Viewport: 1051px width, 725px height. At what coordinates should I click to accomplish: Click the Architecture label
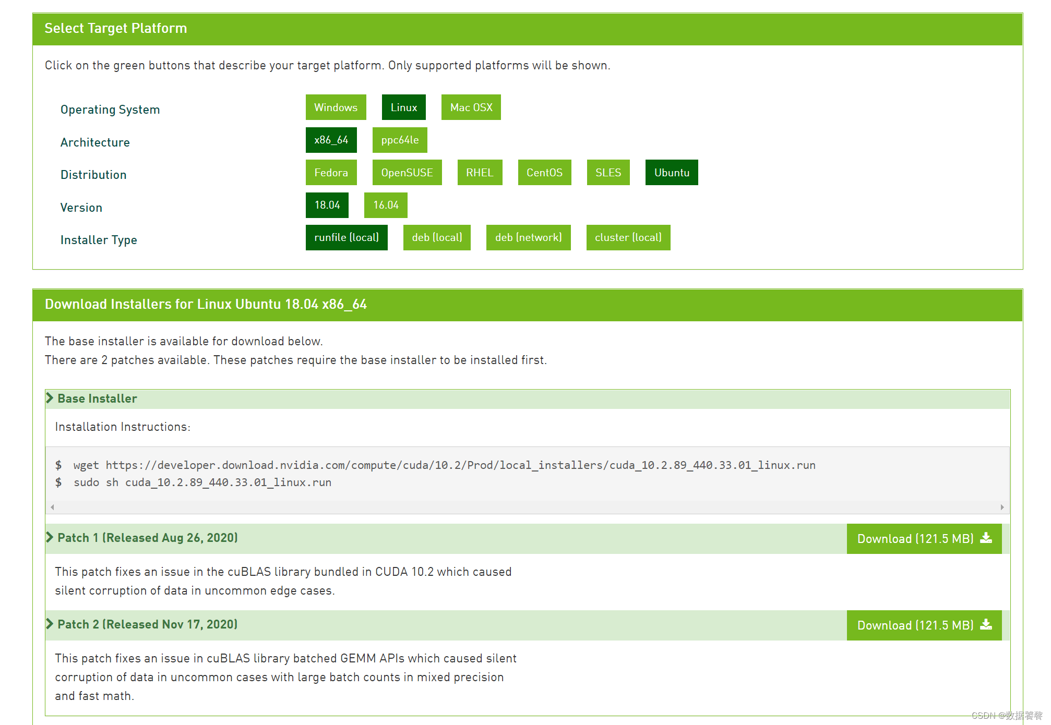[95, 142]
